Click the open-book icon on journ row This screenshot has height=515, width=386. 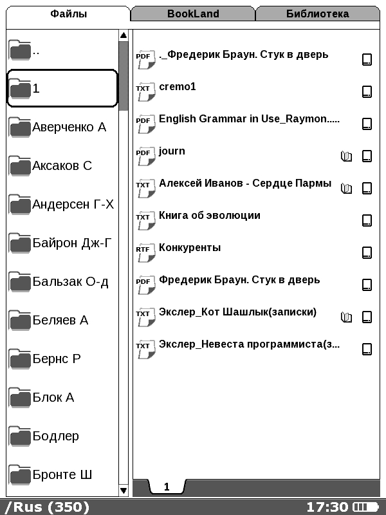click(347, 156)
